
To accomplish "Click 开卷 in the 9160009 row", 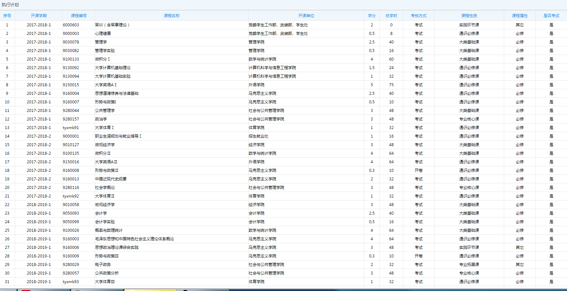I will [419, 256].
